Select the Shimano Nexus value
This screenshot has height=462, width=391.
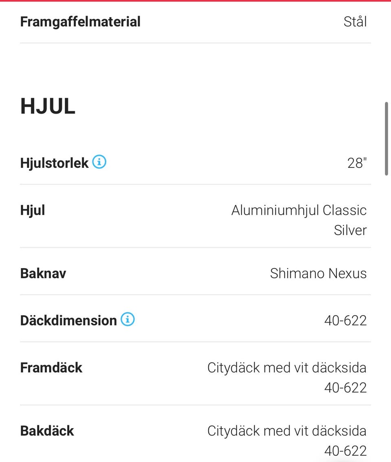coord(318,273)
